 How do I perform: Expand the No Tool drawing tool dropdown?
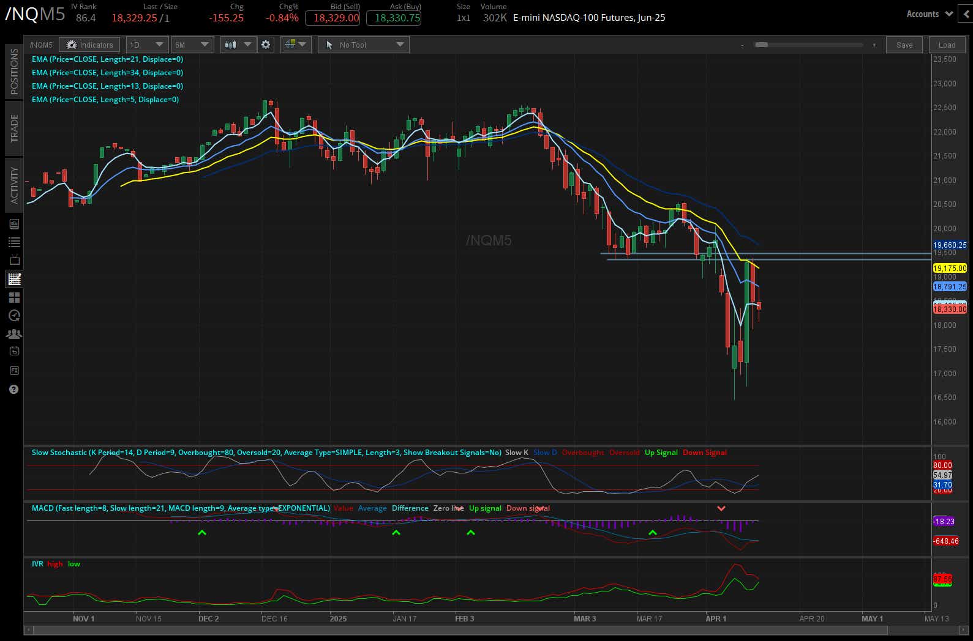pyautogui.click(x=364, y=45)
